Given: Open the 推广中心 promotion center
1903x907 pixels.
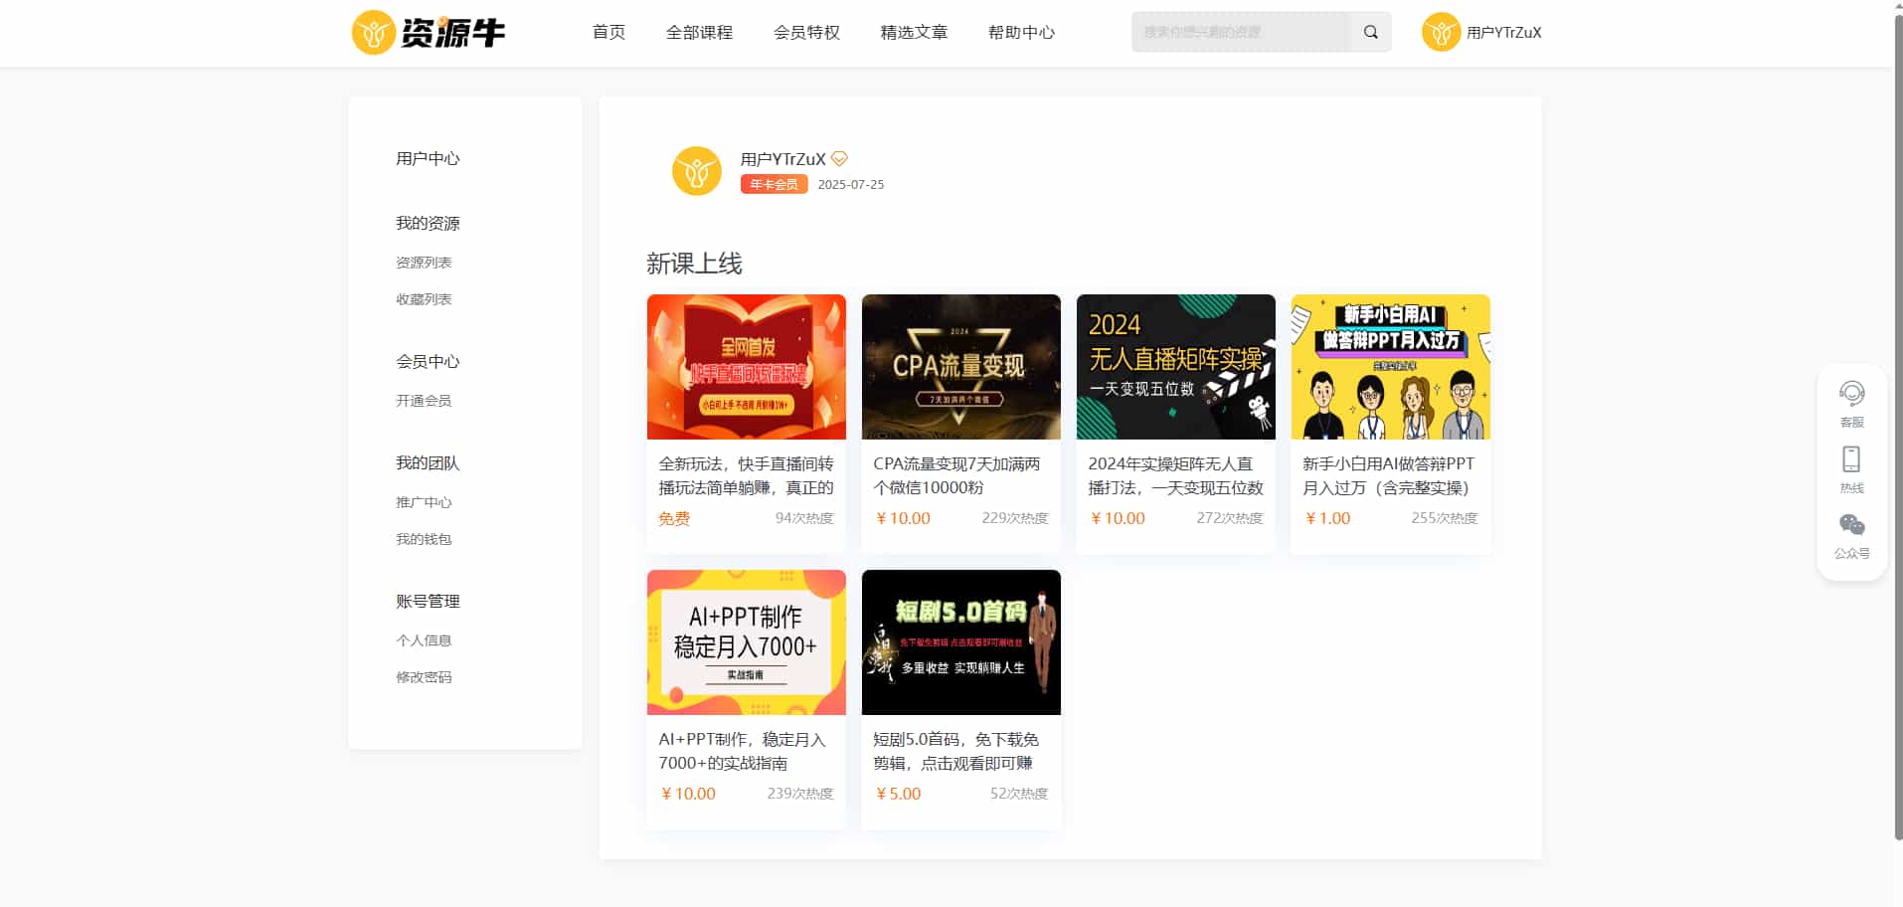Looking at the screenshot, I should coord(422,501).
